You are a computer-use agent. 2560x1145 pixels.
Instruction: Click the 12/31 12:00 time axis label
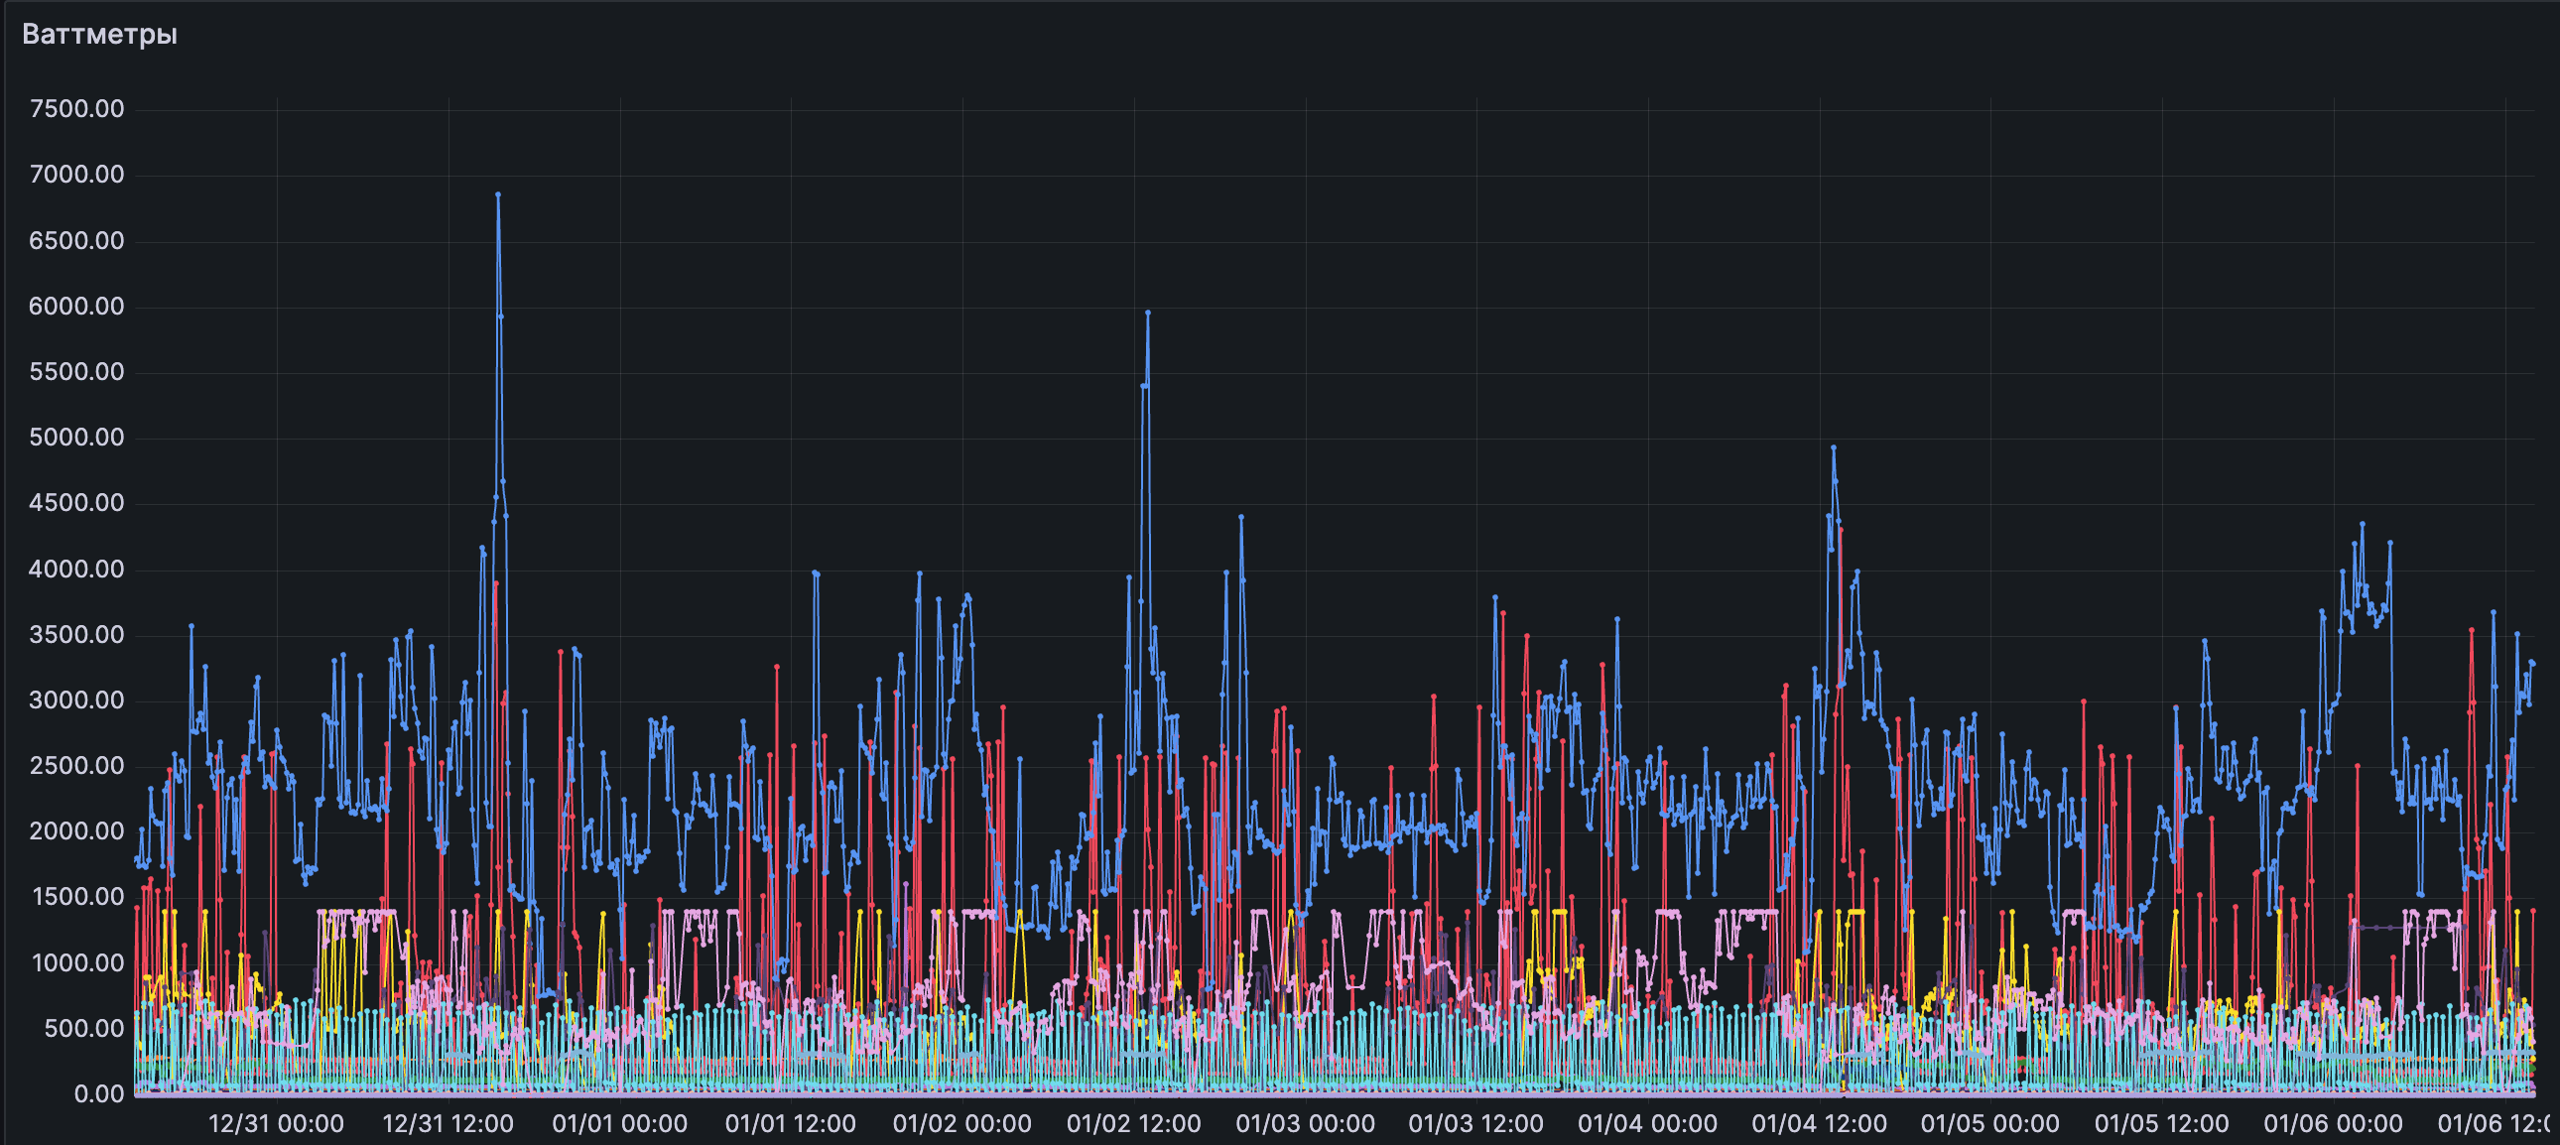click(448, 1124)
